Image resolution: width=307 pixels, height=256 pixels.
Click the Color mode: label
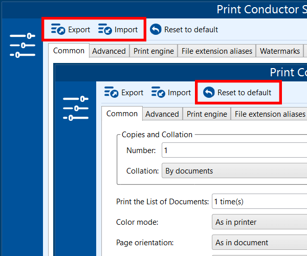(x=137, y=222)
